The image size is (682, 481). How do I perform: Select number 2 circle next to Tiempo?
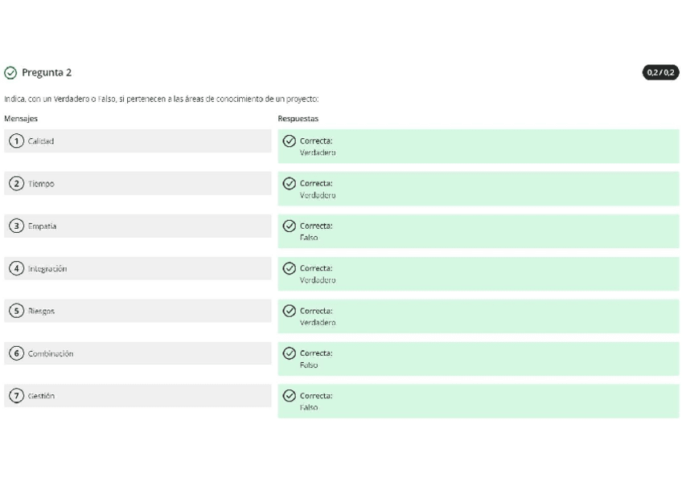pyautogui.click(x=16, y=184)
